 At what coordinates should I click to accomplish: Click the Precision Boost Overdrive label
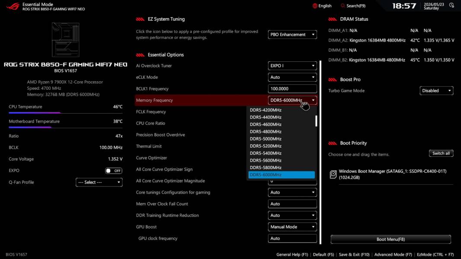(x=160, y=135)
